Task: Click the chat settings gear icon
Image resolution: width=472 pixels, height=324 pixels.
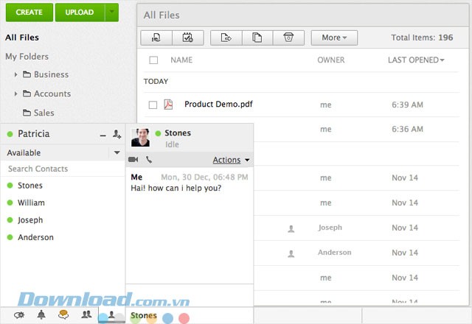Action: click(19, 315)
